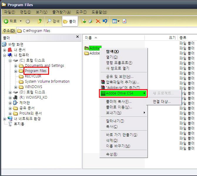
Task: Open the 파일(F) menu
Action: point(9,12)
